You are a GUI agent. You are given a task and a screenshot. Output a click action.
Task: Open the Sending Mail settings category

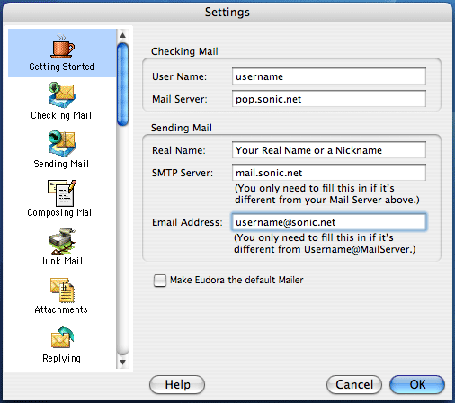click(x=61, y=149)
